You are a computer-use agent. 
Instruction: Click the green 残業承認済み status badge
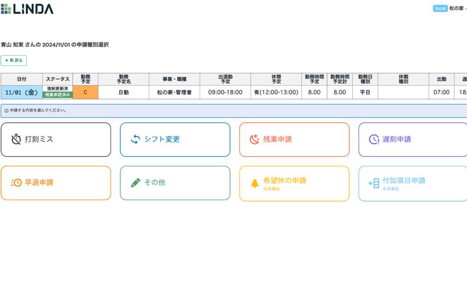pyautogui.click(x=58, y=95)
